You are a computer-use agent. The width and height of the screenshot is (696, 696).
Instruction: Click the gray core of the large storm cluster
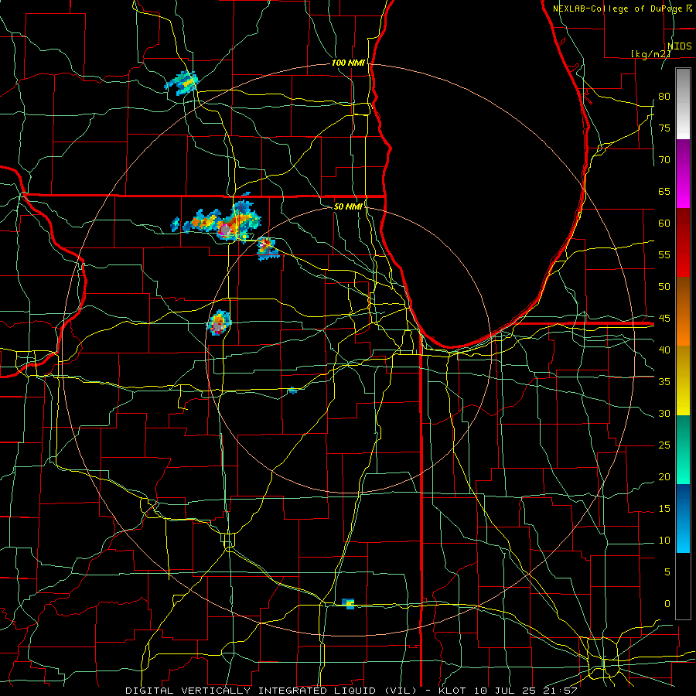click(x=226, y=230)
